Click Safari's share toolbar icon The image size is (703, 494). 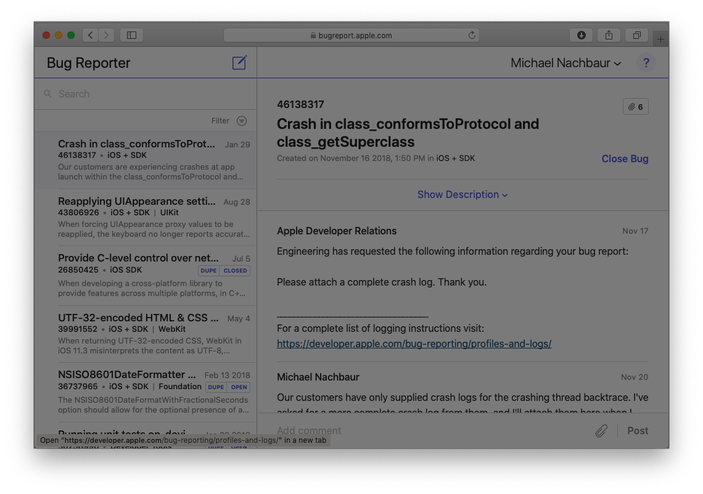coord(609,35)
